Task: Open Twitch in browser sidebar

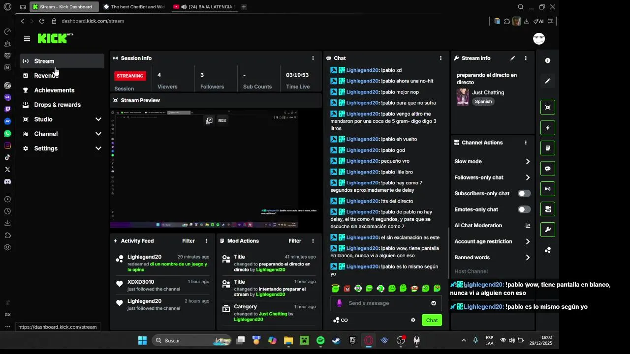Action: pyautogui.click(x=7, y=109)
